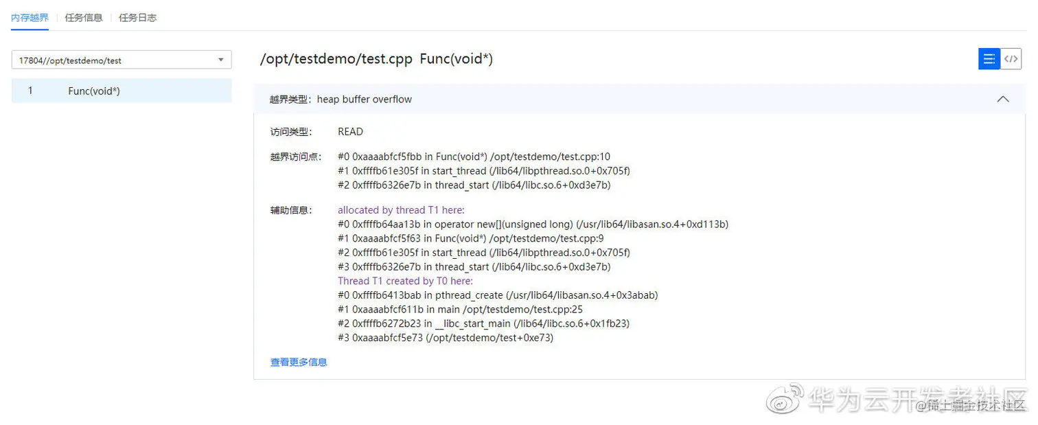The width and height of the screenshot is (1038, 425).
Task: Click the 越界访问点 label
Action: pyautogui.click(x=296, y=157)
